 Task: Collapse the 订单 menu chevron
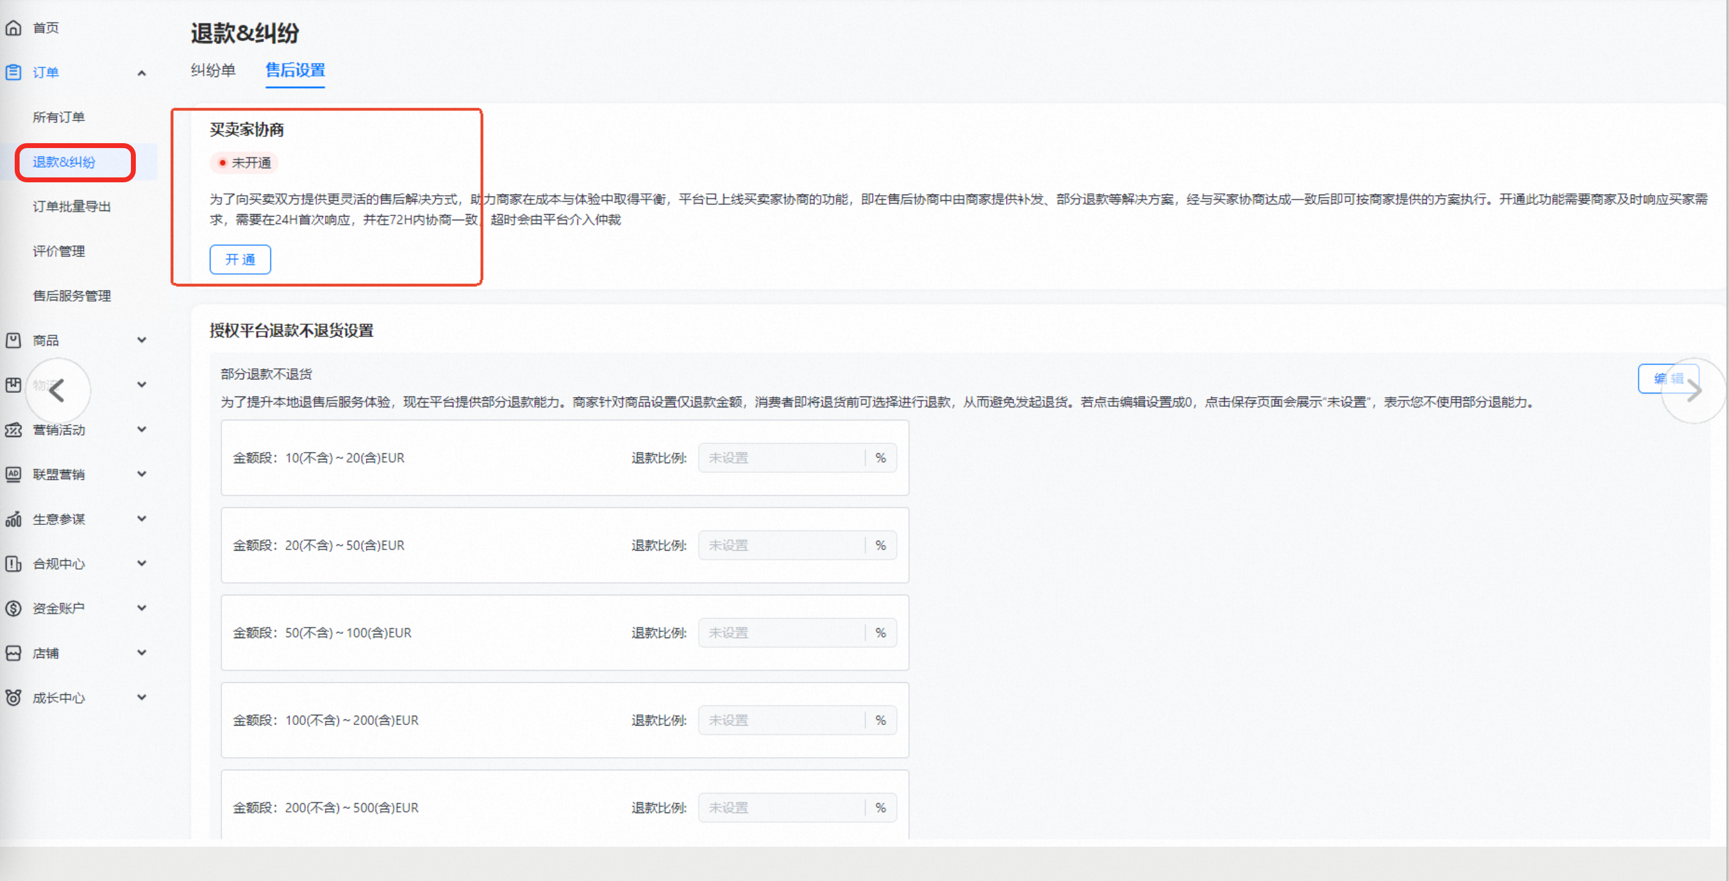pyautogui.click(x=141, y=73)
